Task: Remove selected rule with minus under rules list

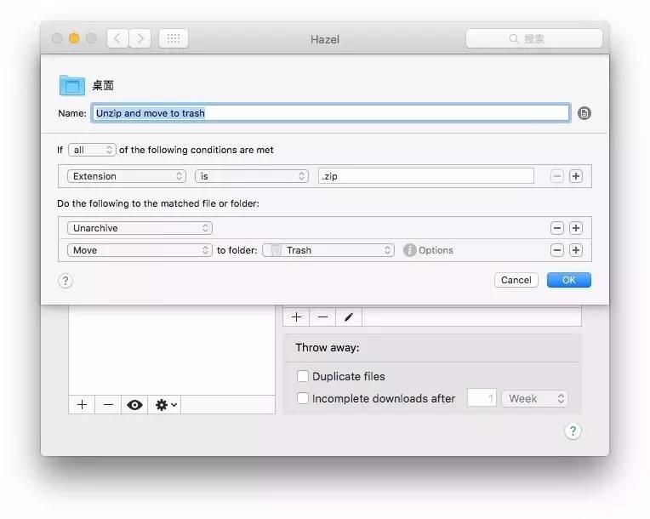Action: (322, 317)
